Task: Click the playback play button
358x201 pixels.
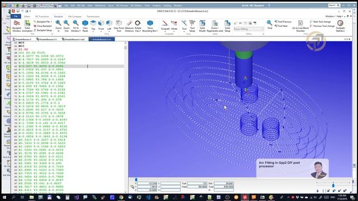Action: pyautogui.click(x=318, y=191)
